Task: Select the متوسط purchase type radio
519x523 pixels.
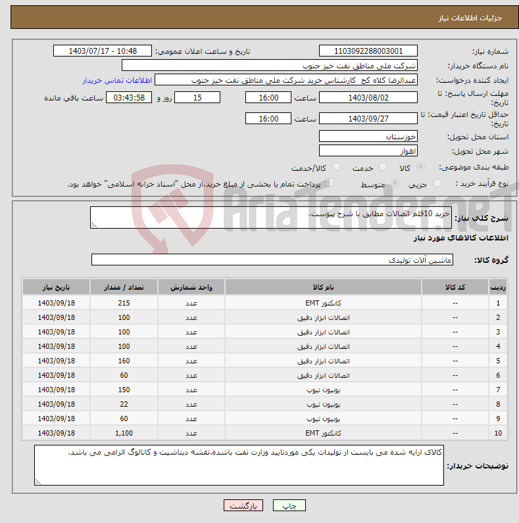Action: tap(395, 183)
